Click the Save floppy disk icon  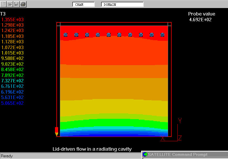(x=17, y=4)
